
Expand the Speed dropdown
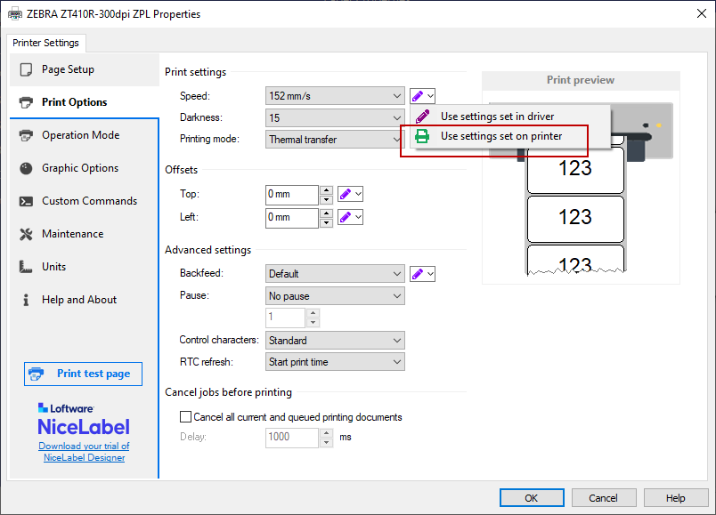(x=396, y=96)
